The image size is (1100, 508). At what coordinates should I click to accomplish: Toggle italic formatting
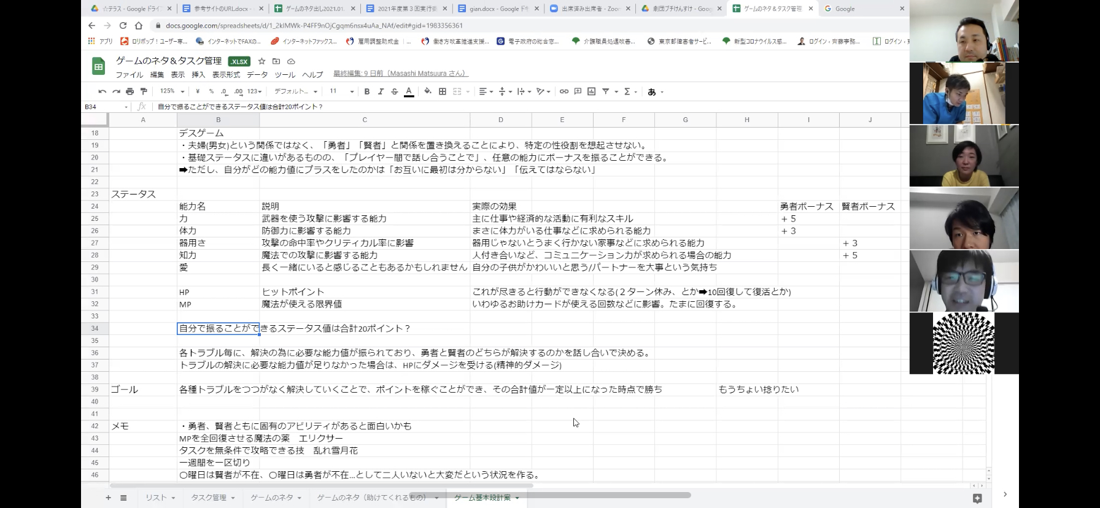point(381,91)
